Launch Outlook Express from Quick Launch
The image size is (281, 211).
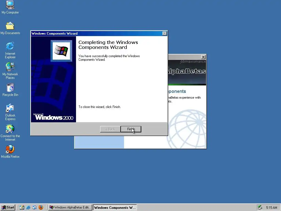pos(34,207)
